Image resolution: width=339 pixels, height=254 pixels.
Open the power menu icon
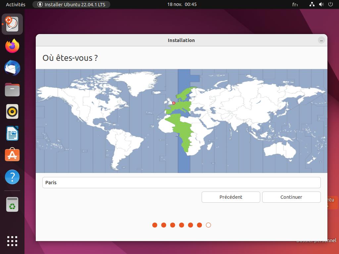[x=330, y=4]
